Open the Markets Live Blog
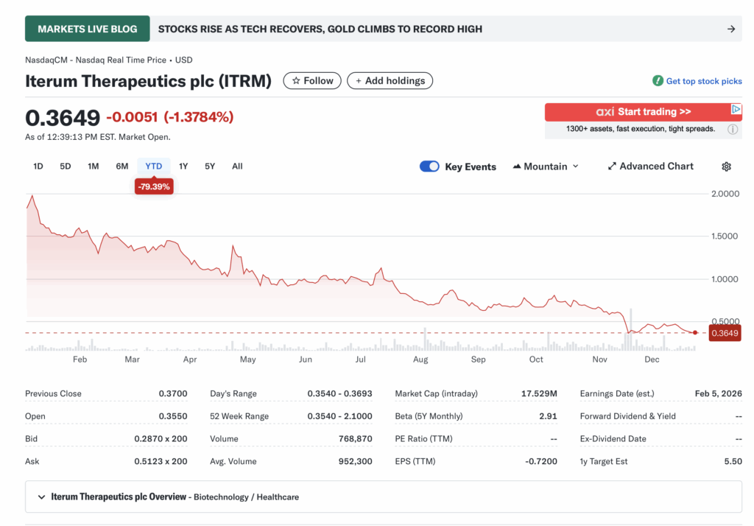 [x=87, y=29]
